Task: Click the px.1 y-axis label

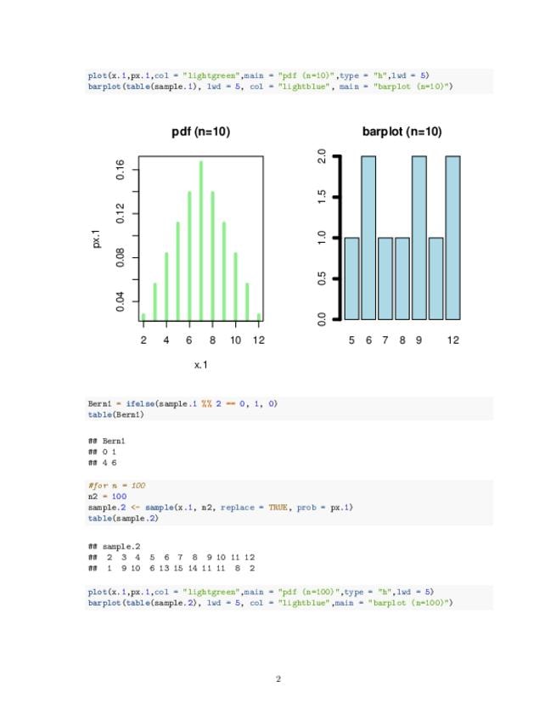Action: tap(97, 239)
